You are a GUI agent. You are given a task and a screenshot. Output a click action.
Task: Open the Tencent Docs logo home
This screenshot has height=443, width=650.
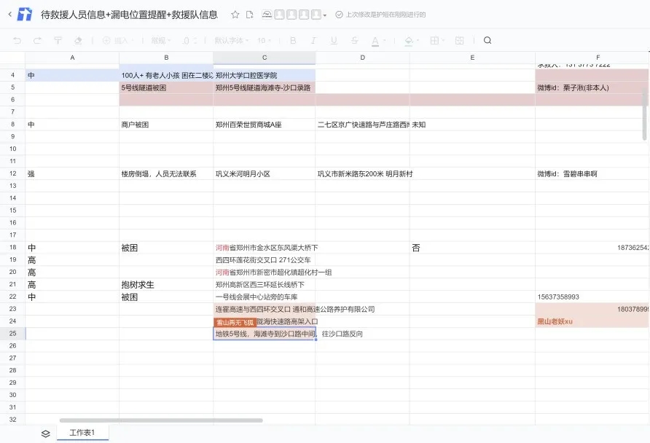click(x=25, y=15)
